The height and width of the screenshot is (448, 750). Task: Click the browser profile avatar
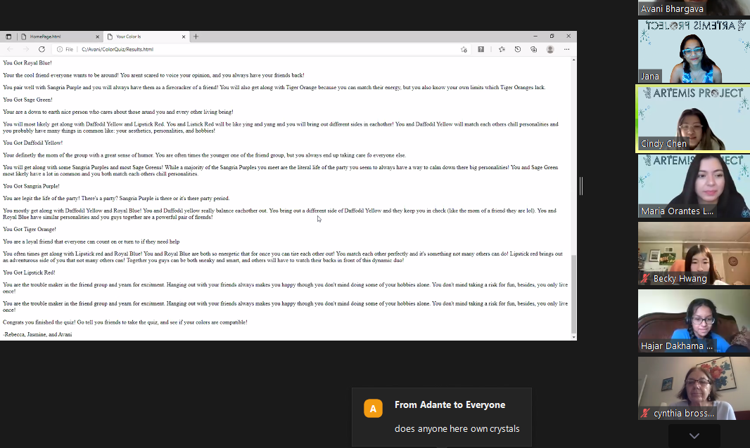[550, 49]
